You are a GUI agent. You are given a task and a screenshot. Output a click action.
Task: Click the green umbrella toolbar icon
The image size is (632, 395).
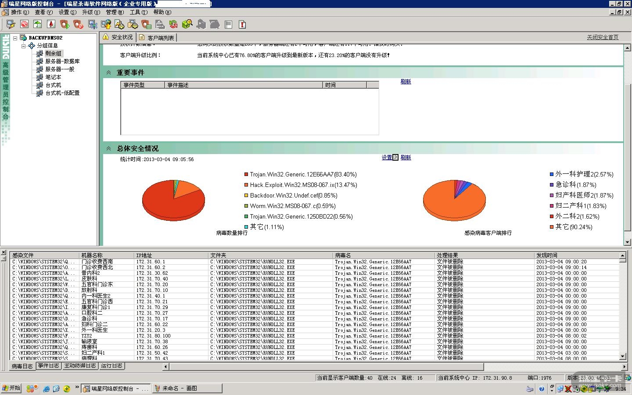point(38,24)
